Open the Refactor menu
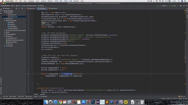Viewport: 188px width, 105px height. pyautogui.click(x=50, y=1)
